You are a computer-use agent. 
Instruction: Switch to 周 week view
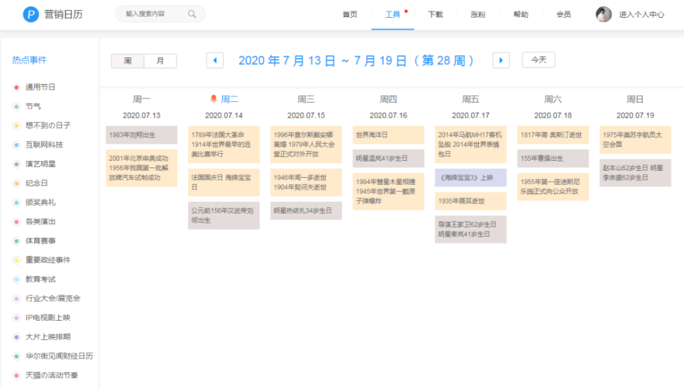tap(128, 61)
